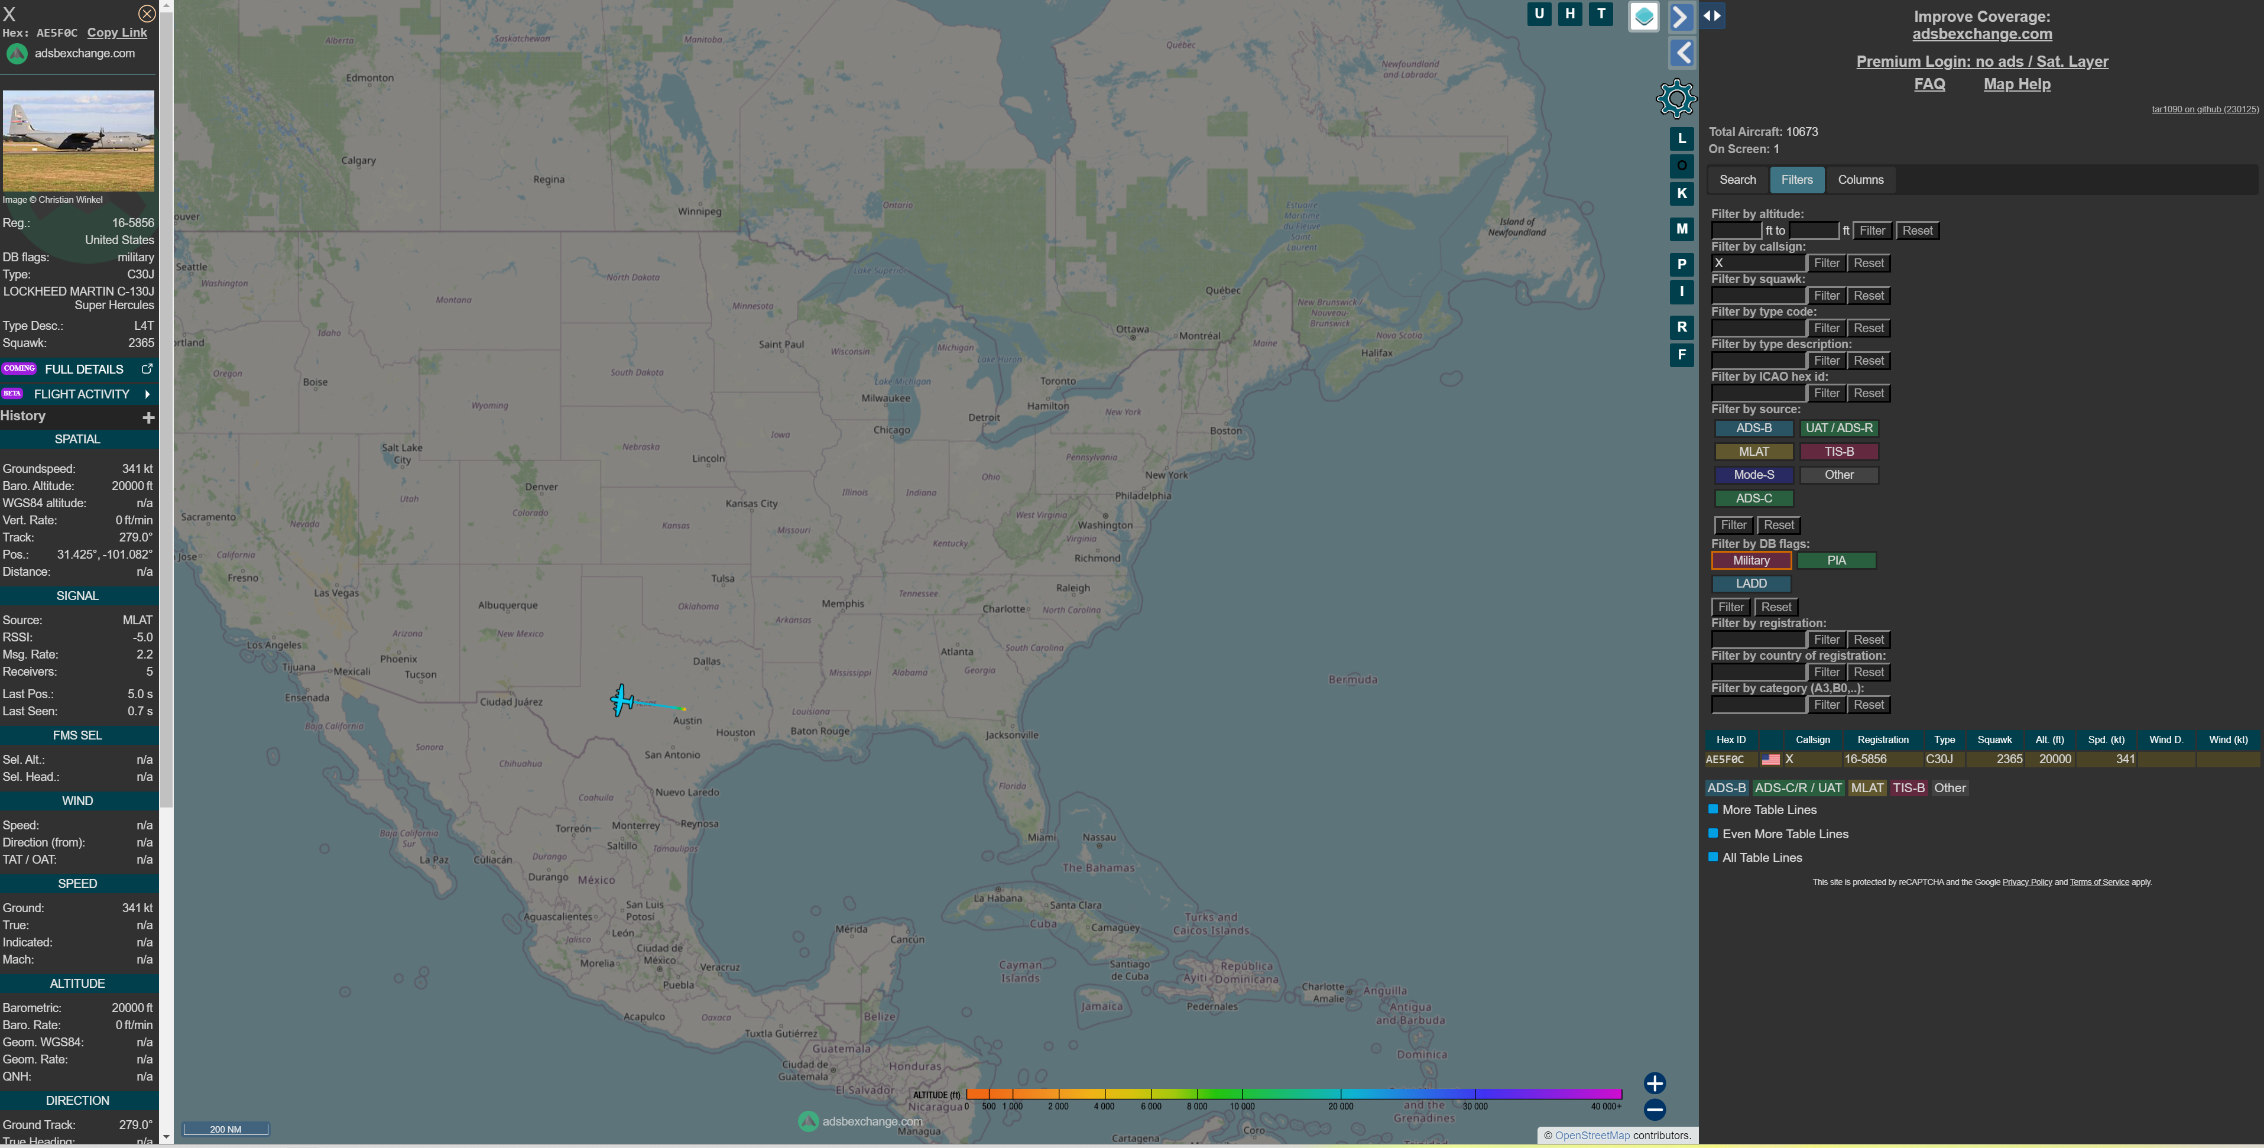Zoom in with the plus button
The width and height of the screenshot is (2264, 1148).
pyautogui.click(x=1654, y=1083)
